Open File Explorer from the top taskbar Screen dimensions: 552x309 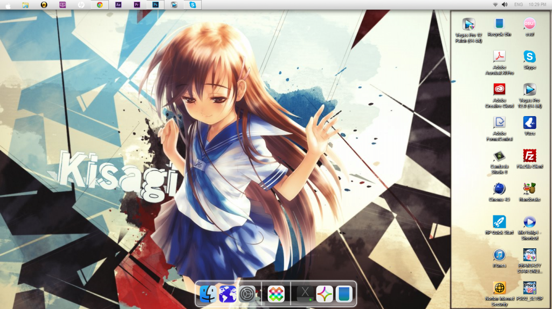click(x=25, y=5)
